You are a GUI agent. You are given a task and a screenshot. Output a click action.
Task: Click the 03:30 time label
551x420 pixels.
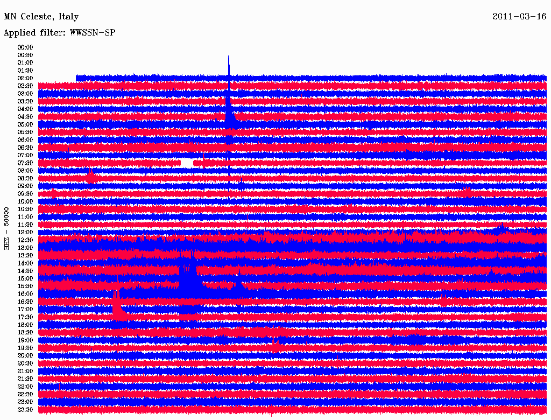tap(25, 101)
